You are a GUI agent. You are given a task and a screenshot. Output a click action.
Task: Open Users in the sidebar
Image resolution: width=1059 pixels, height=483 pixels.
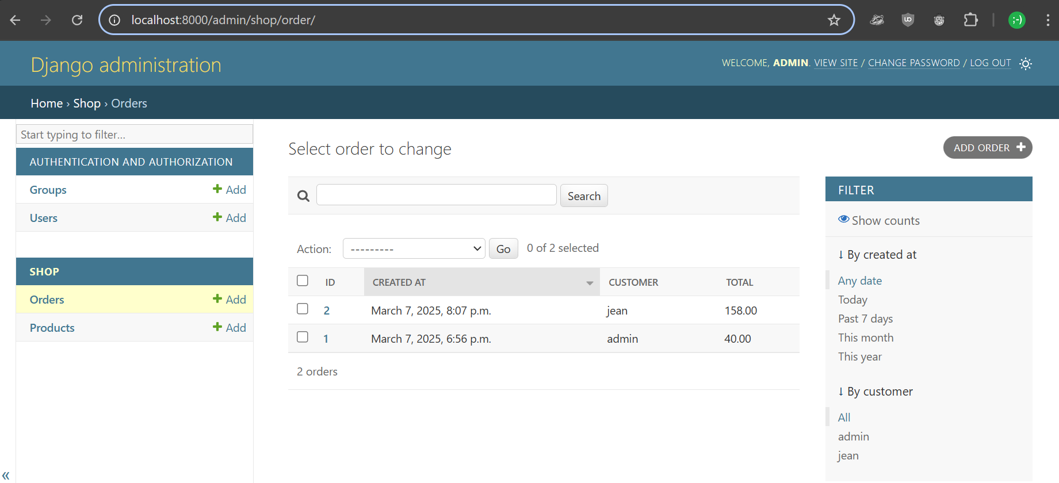point(44,218)
